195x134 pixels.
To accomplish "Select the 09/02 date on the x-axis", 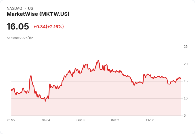I will pos(115,120).
